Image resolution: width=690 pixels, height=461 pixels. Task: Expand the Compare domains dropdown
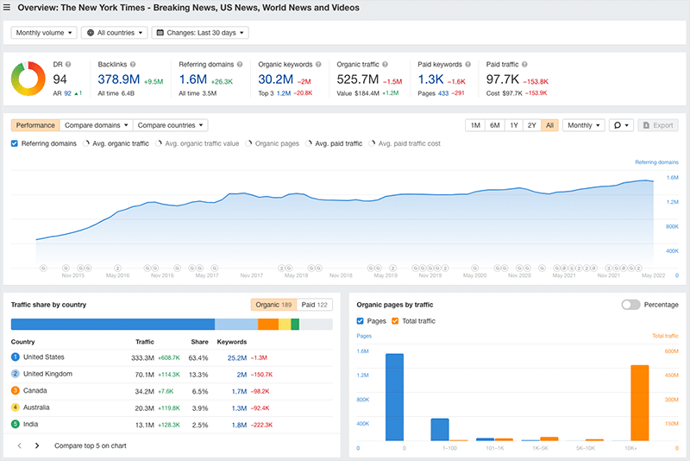pos(97,125)
